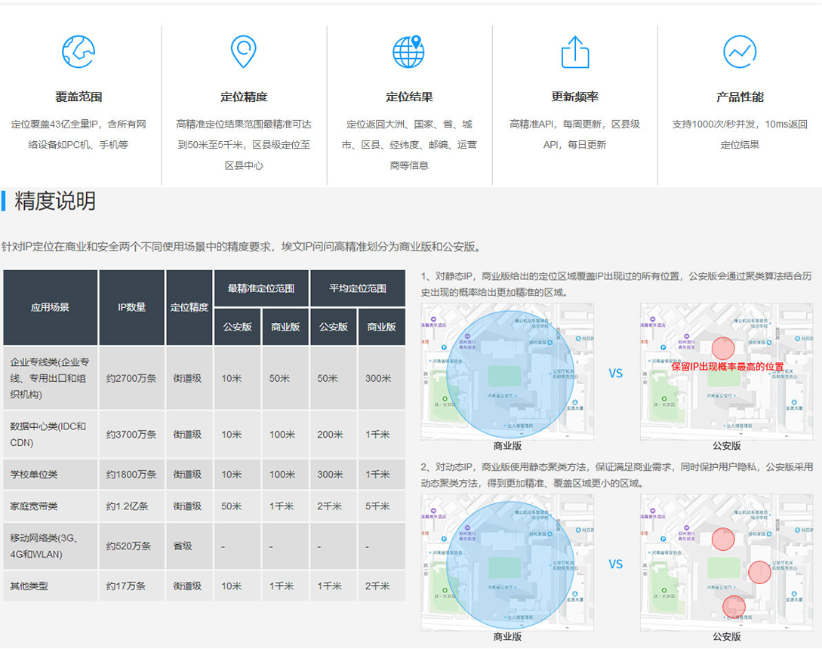Open the 更新频率 upload icon

click(x=575, y=51)
